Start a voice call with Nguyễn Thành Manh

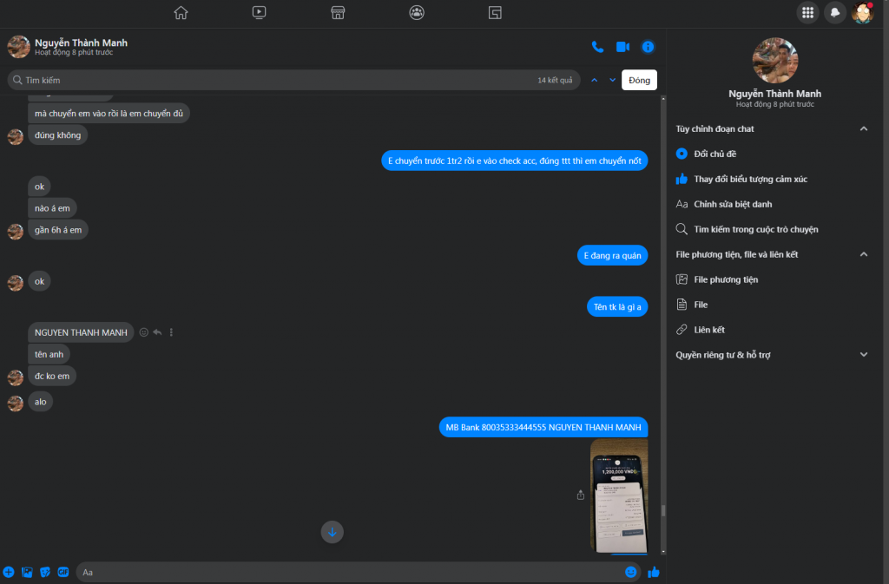(597, 47)
